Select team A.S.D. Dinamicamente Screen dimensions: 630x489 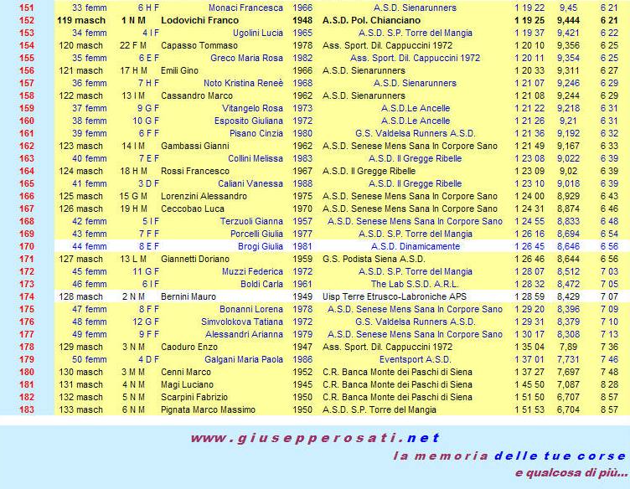pos(415,246)
